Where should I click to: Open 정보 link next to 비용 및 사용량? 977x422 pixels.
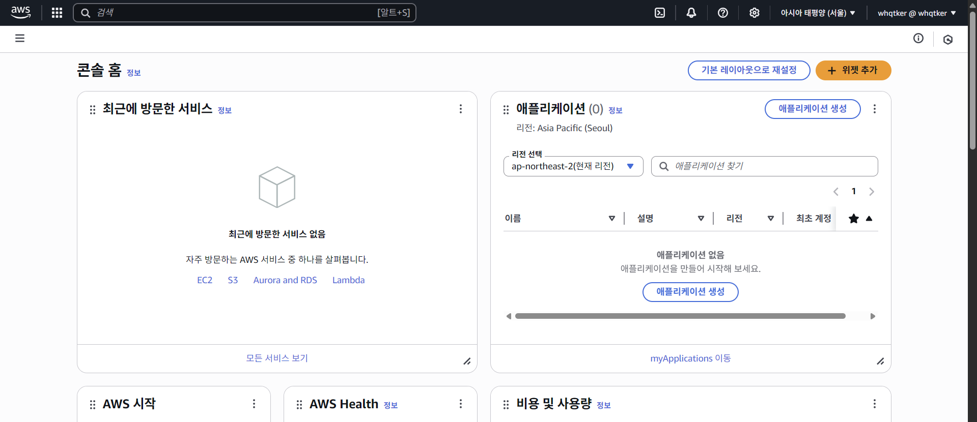604,405
